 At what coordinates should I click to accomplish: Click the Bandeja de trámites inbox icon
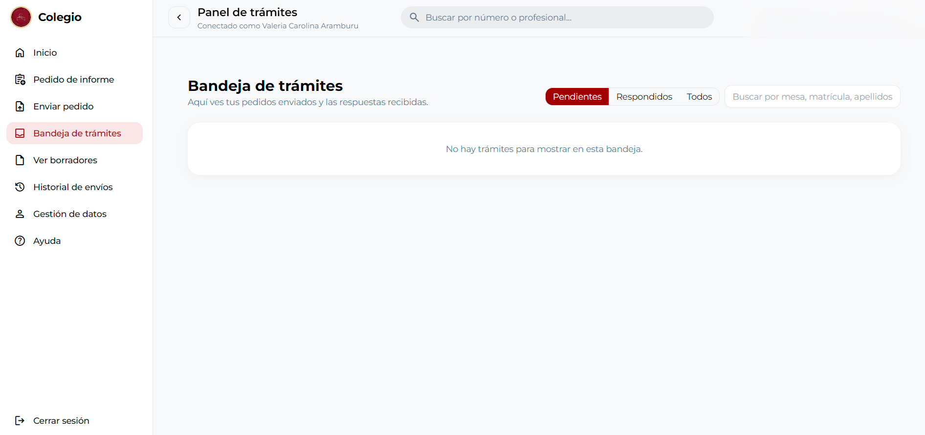coord(20,133)
